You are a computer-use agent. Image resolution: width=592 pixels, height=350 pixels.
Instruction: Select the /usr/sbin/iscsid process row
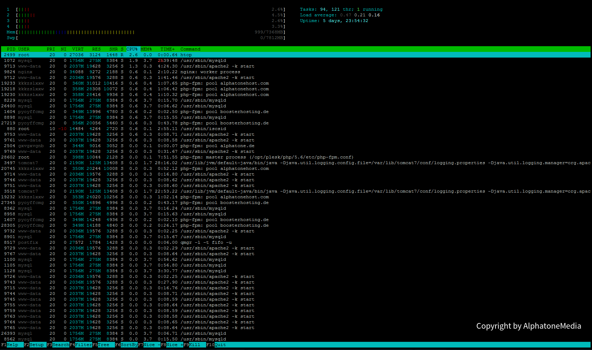coord(203,129)
